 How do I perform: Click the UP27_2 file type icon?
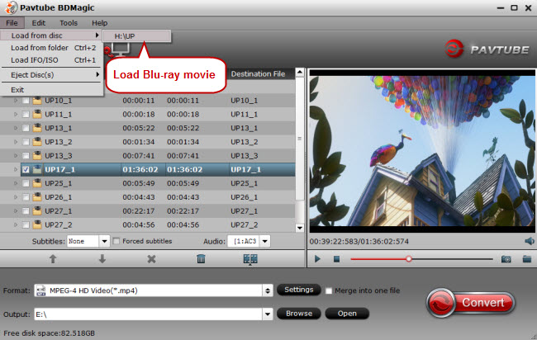37,224
